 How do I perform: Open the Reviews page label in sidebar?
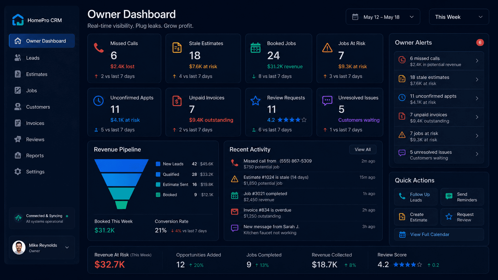(35, 139)
